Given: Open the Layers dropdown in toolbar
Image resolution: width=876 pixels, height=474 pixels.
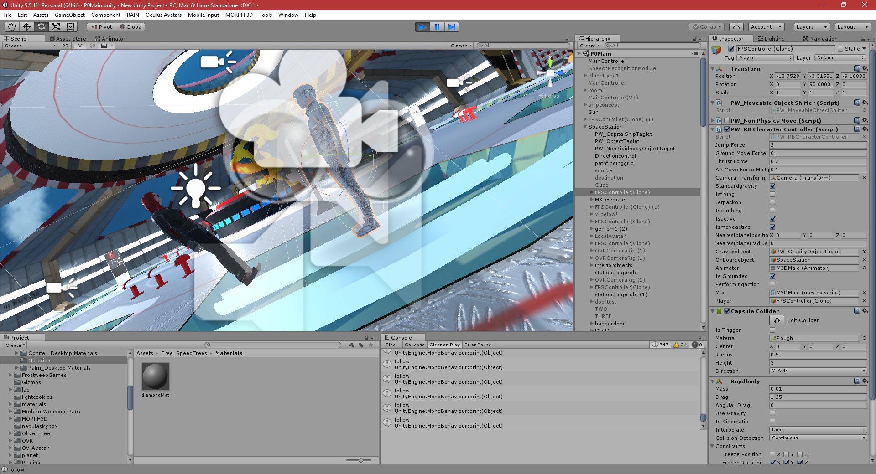Looking at the screenshot, I should [812, 27].
